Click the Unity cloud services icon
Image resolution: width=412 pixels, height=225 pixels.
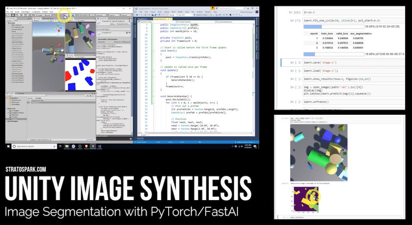92,15
